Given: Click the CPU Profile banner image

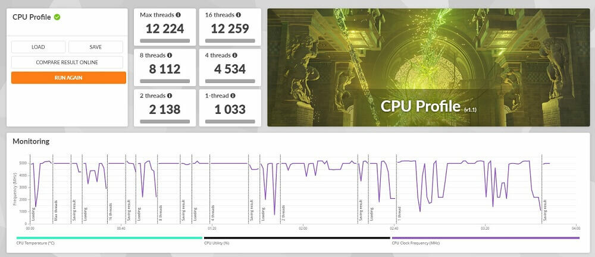Looking at the screenshot, I should point(428,67).
